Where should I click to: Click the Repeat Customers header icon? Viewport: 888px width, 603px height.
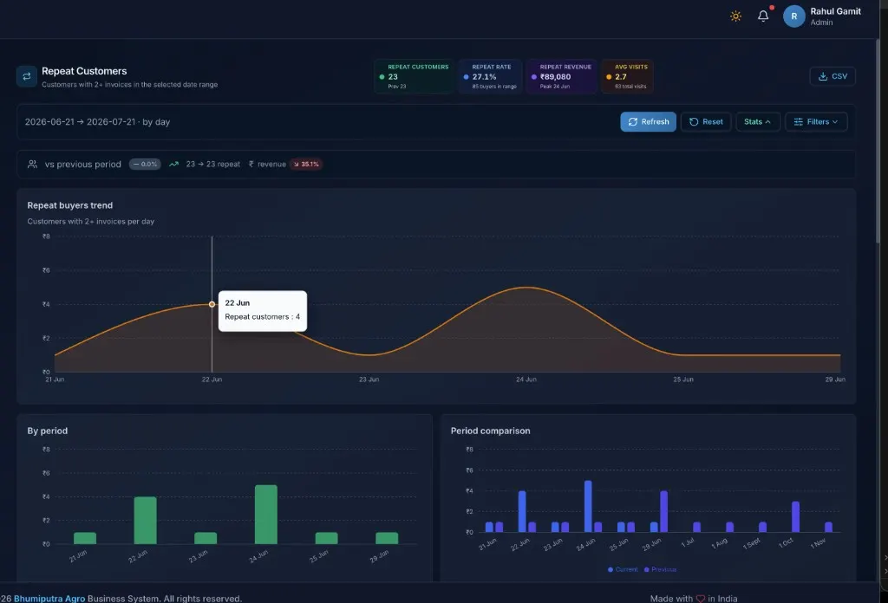point(27,76)
